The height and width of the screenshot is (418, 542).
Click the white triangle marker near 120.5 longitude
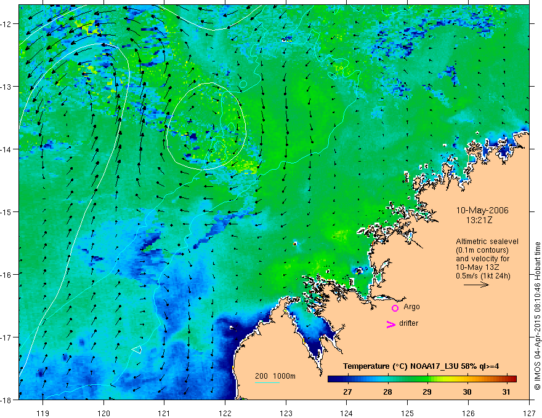pyautogui.click(x=137, y=349)
